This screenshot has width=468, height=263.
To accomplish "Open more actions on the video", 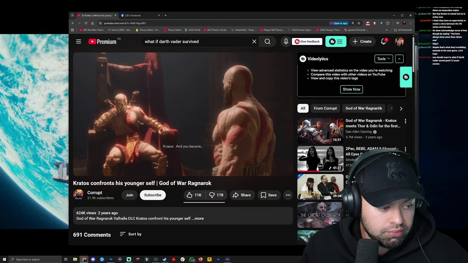I will pos(288,195).
